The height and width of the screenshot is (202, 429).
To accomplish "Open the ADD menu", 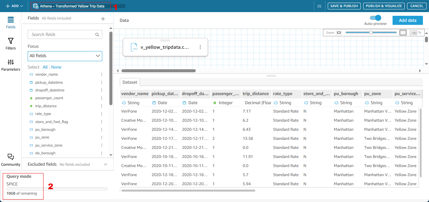I will [x=14, y=6].
